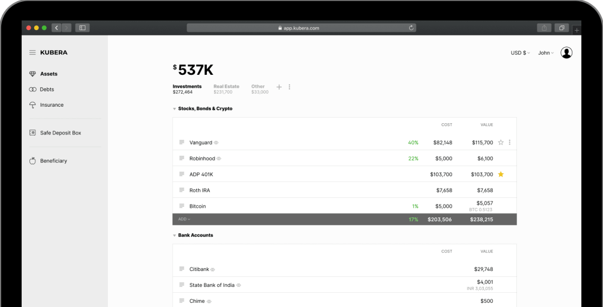Image resolution: width=603 pixels, height=307 pixels.
Task: Go to Debts in the sidebar
Action: click(x=47, y=90)
